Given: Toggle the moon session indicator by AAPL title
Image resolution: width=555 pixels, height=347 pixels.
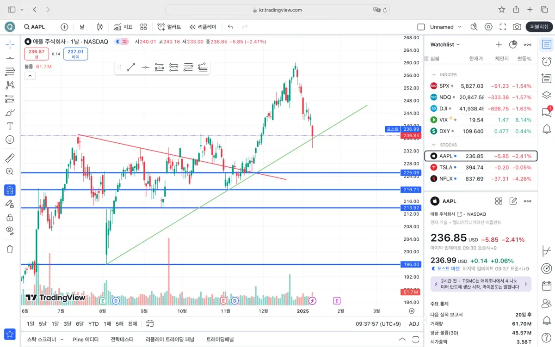Looking at the screenshot, I should (x=118, y=42).
